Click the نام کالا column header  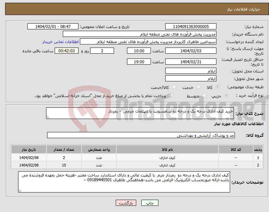[x=167, y=149]
